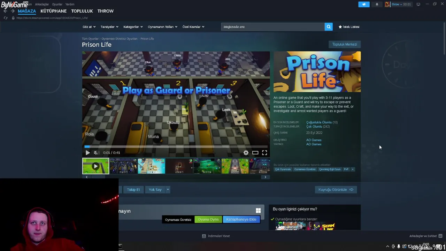
Task: Open the video settings gear
Action: (x=246, y=153)
